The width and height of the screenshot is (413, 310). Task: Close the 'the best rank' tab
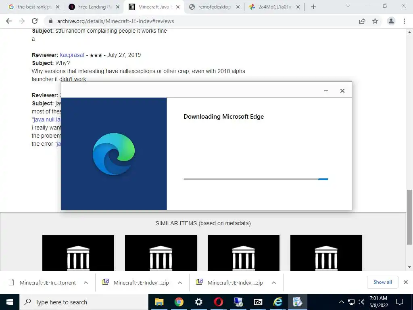[x=58, y=7]
